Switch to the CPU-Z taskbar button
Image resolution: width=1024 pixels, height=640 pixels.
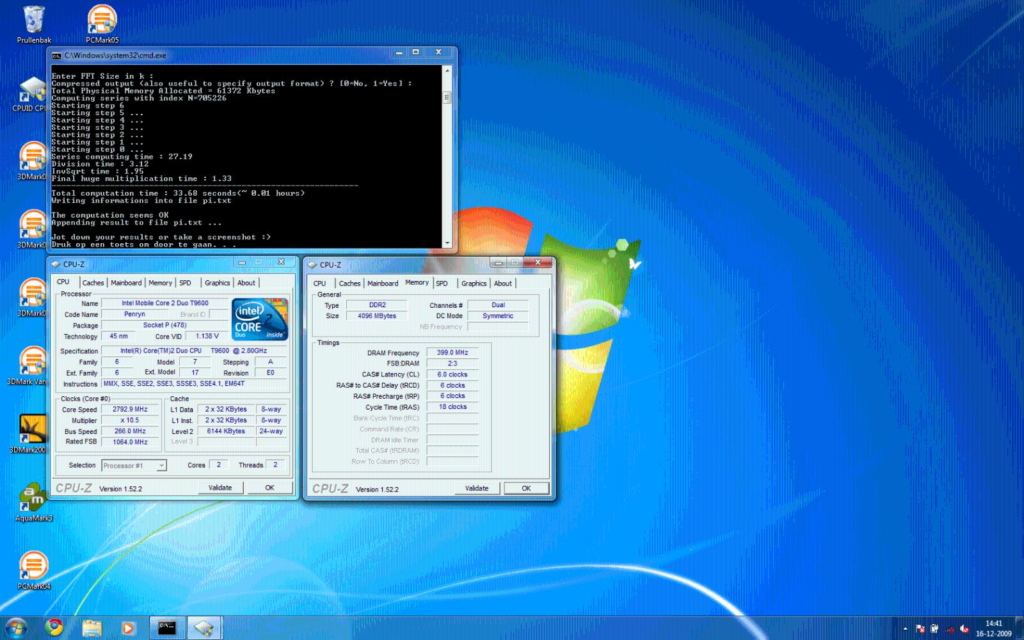click(204, 628)
